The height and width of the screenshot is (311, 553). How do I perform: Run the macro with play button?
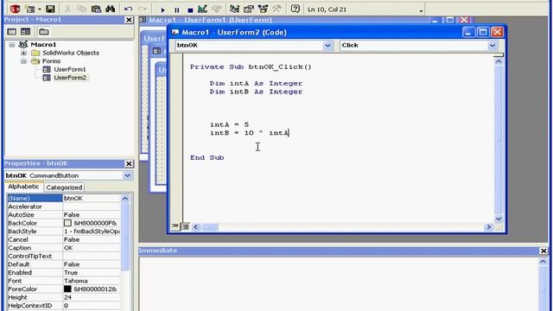[x=162, y=10]
